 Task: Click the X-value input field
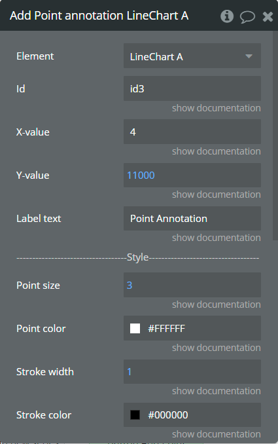[192, 132]
